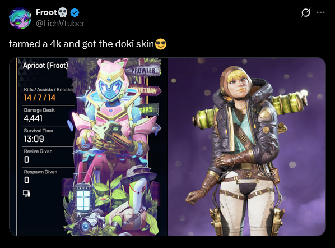Image resolution: width=335 pixels, height=248 pixels.
Task: Open the three-dot more options menu
Action: tap(320, 13)
